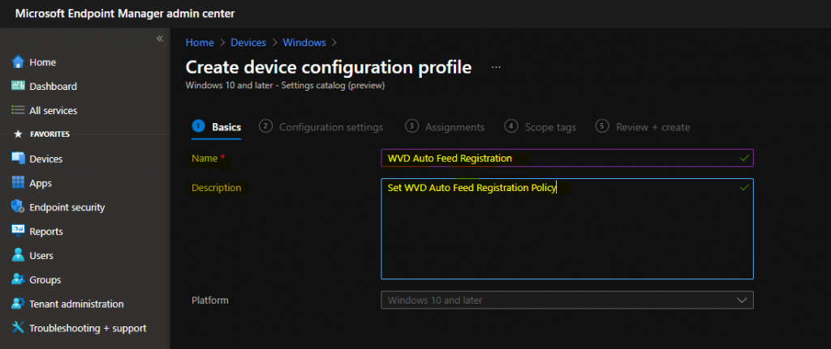Open Endpoint security in sidebar
Viewport: 831px width, 349px height.
67,207
